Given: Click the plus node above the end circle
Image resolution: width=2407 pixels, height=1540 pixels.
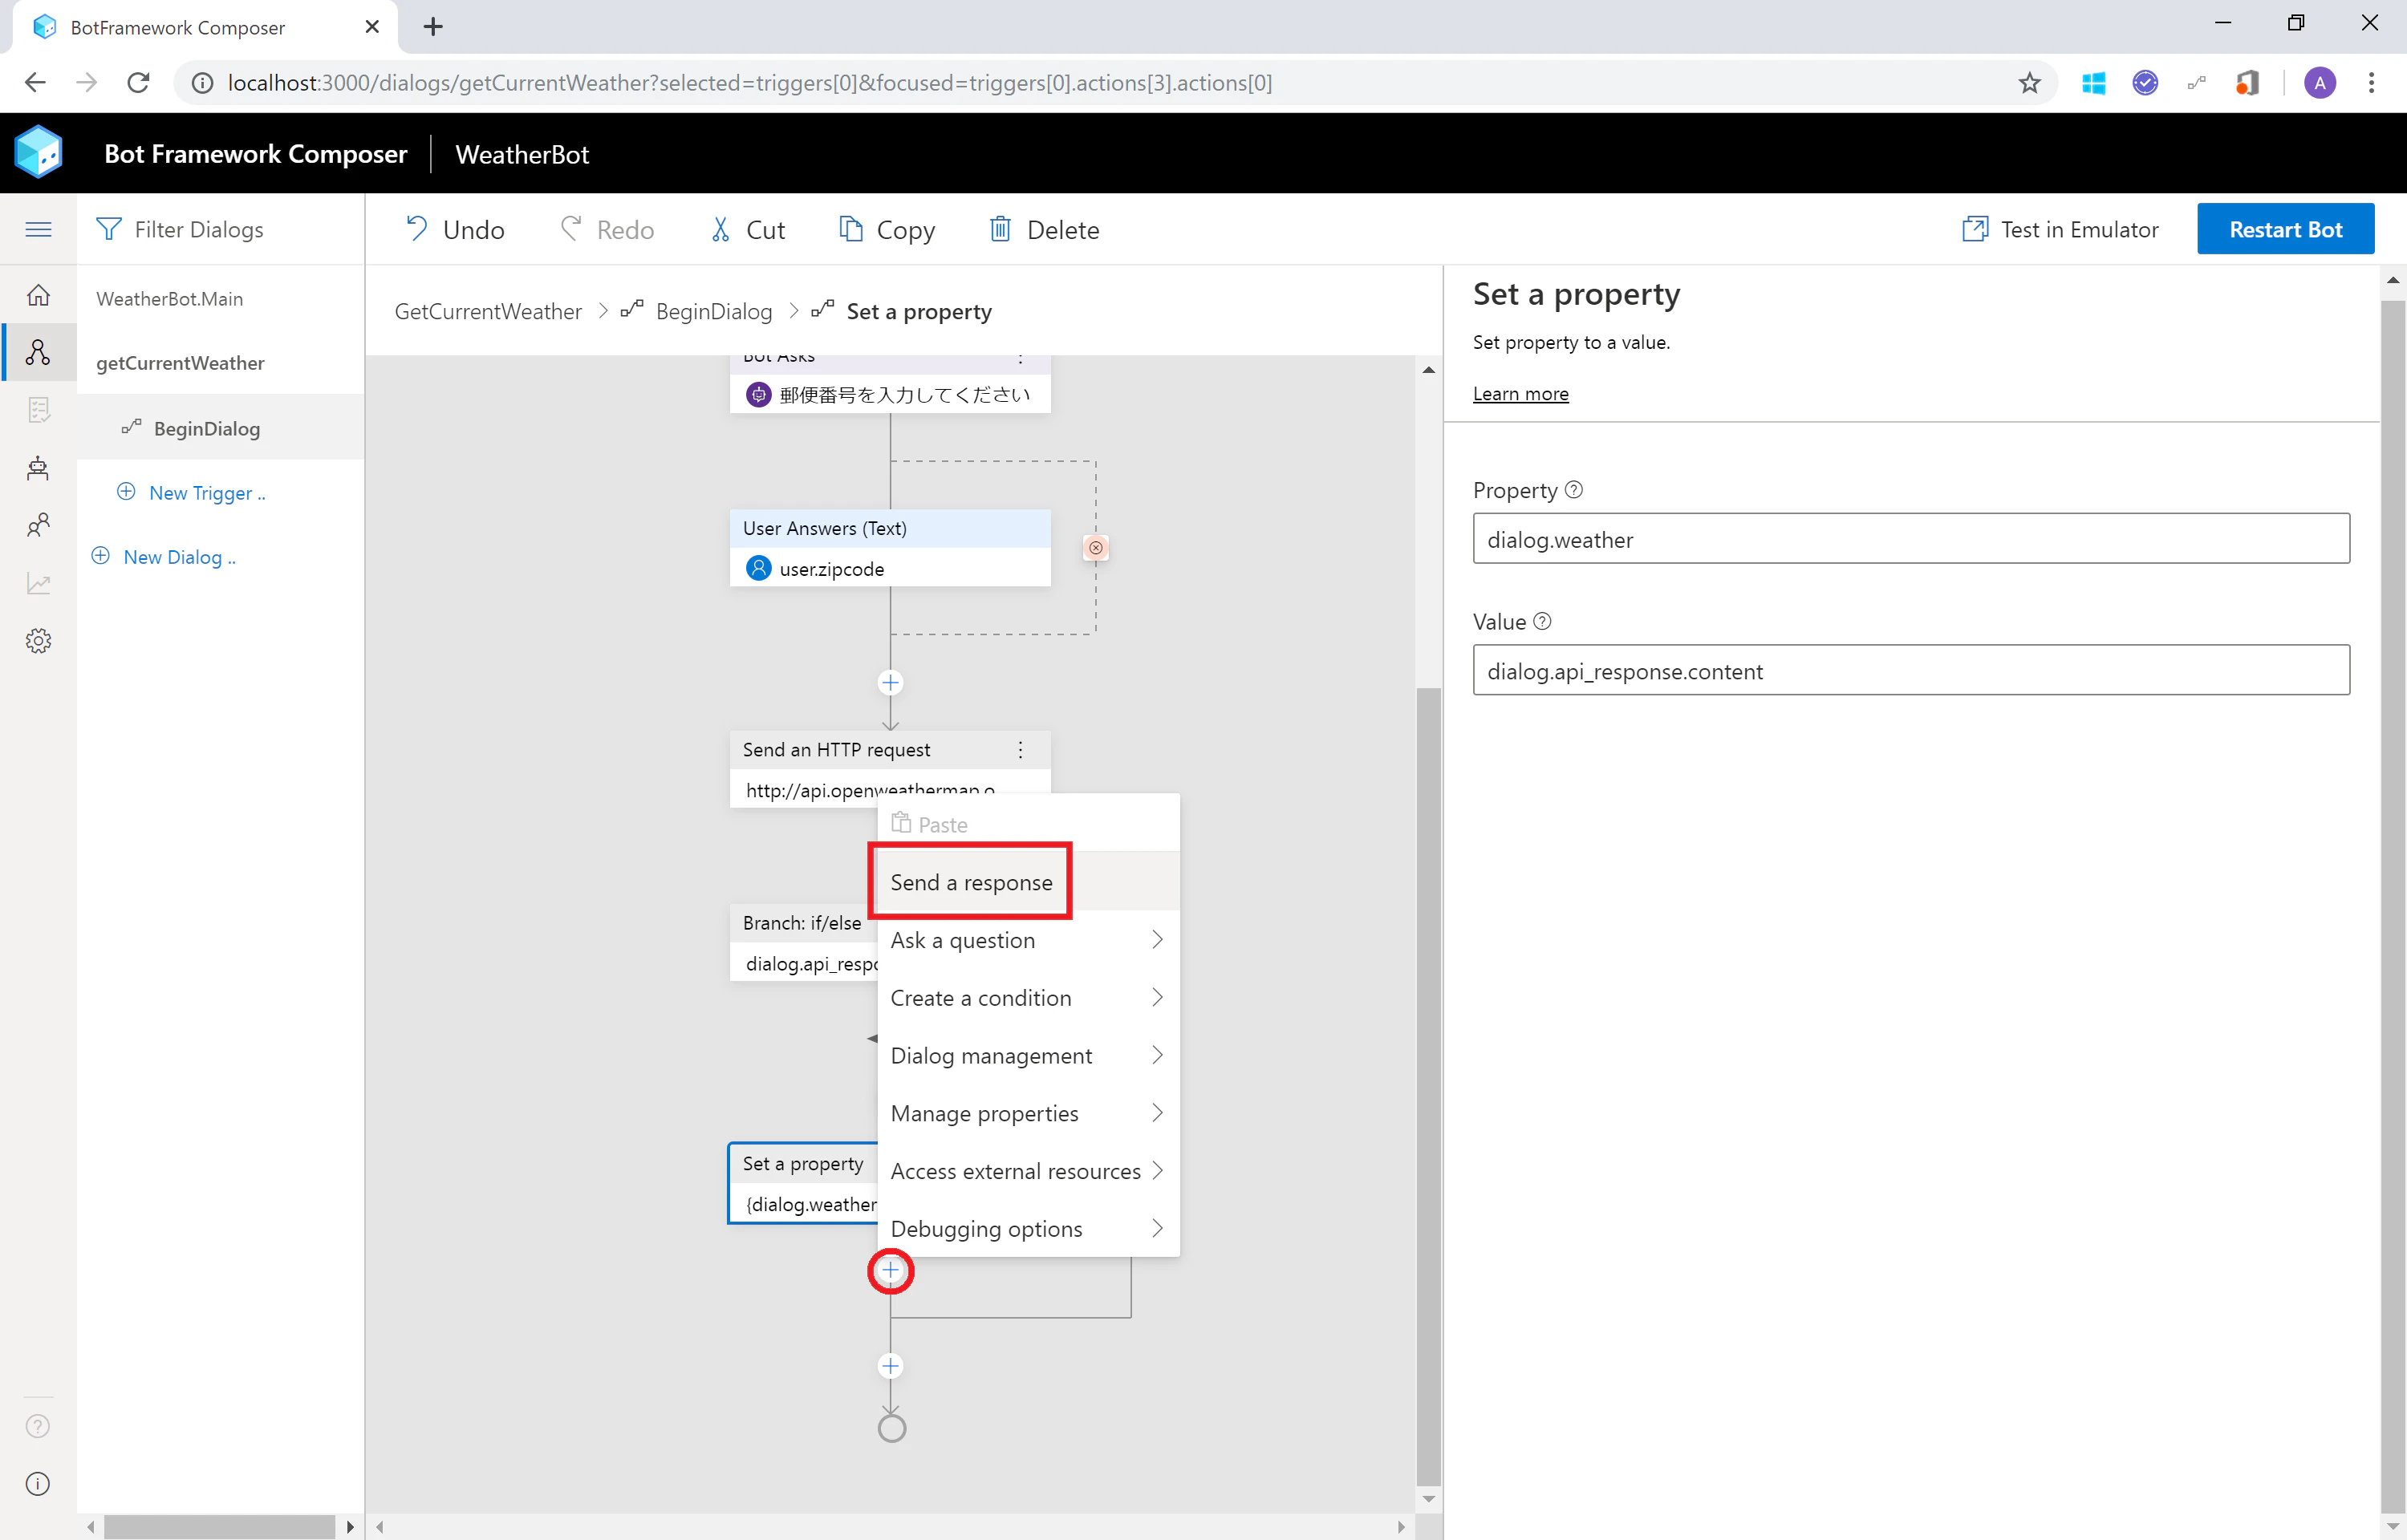Looking at the screenshot, I should (890, 1366).
